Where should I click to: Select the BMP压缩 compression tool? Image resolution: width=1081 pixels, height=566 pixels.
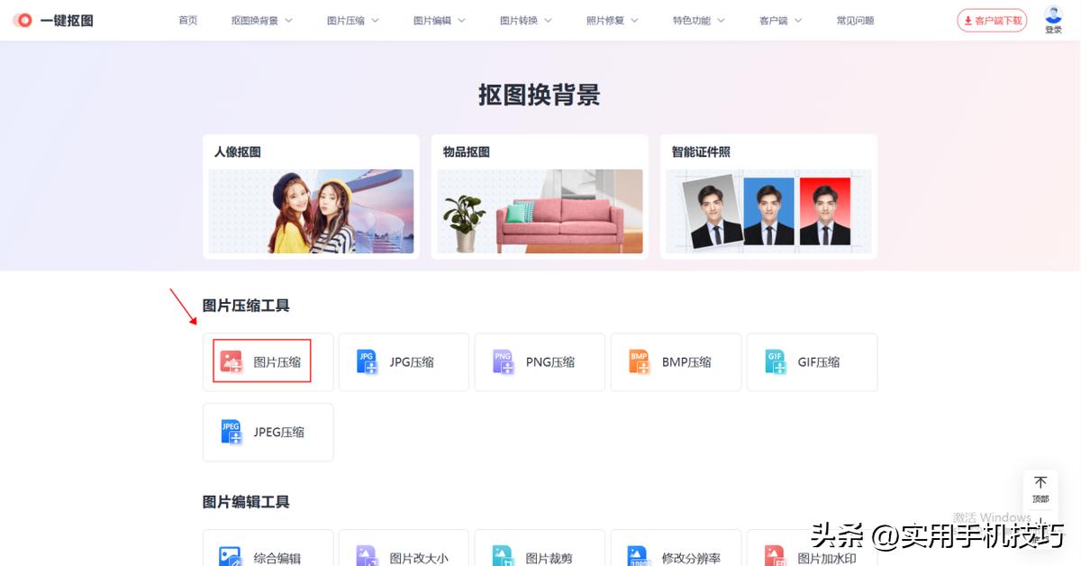(x=676, y=361)
